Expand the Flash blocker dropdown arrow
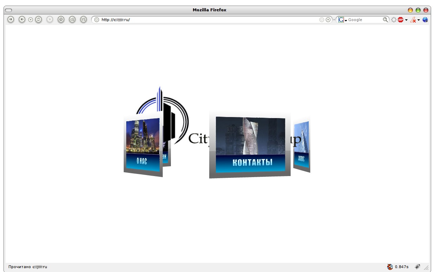 click(418, 20)
